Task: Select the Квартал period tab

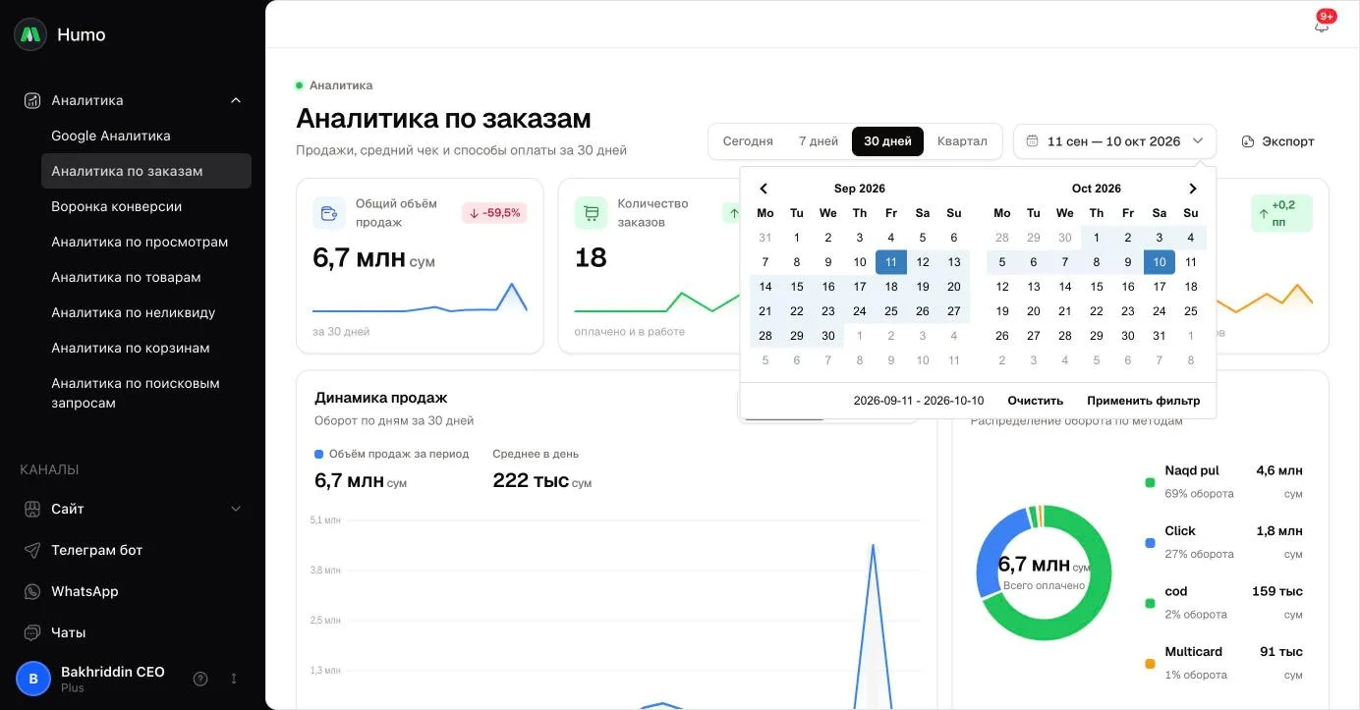Action: tap(962, 141)
